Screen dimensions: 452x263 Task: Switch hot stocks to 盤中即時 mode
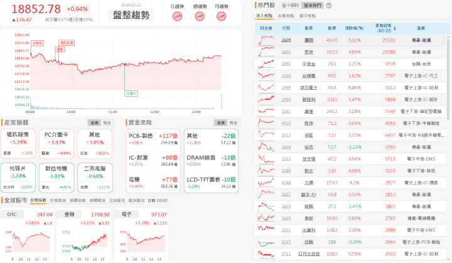pos(291,6)
